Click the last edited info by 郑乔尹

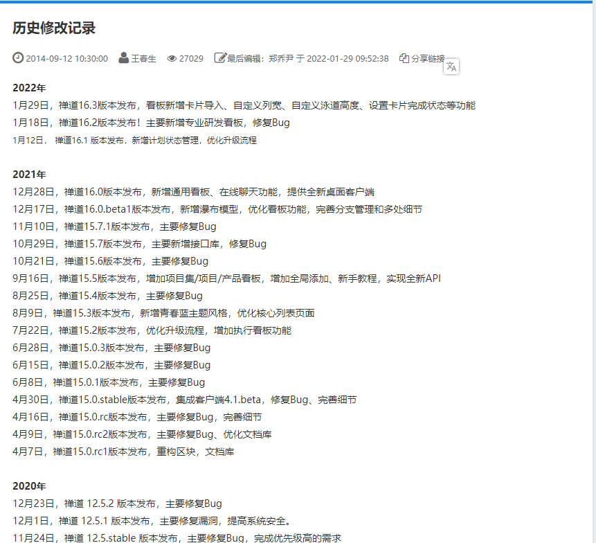pos(308,59)
